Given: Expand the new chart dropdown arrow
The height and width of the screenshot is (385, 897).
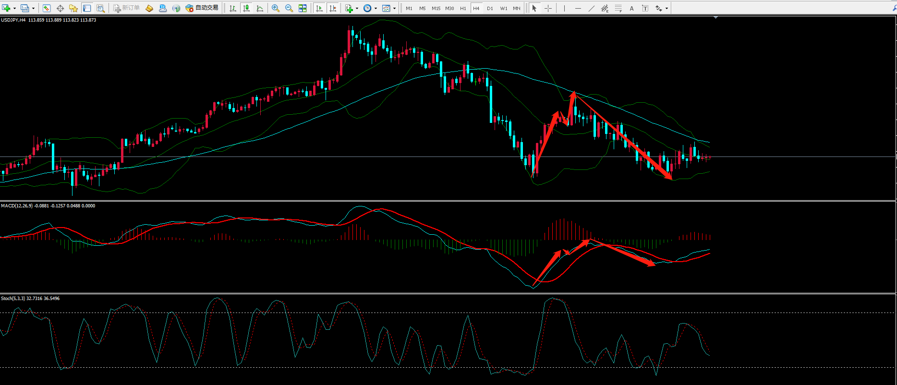Looking at the screenshot, I should coord(14,8).
